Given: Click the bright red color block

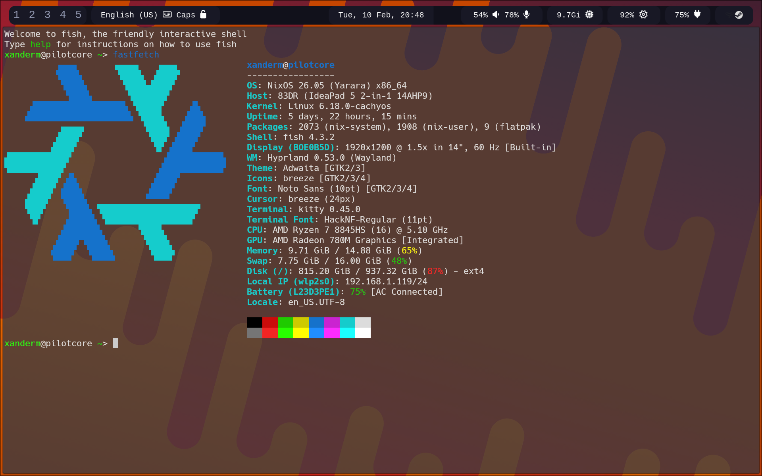Looking at the screenshot, I should (270, 333).
